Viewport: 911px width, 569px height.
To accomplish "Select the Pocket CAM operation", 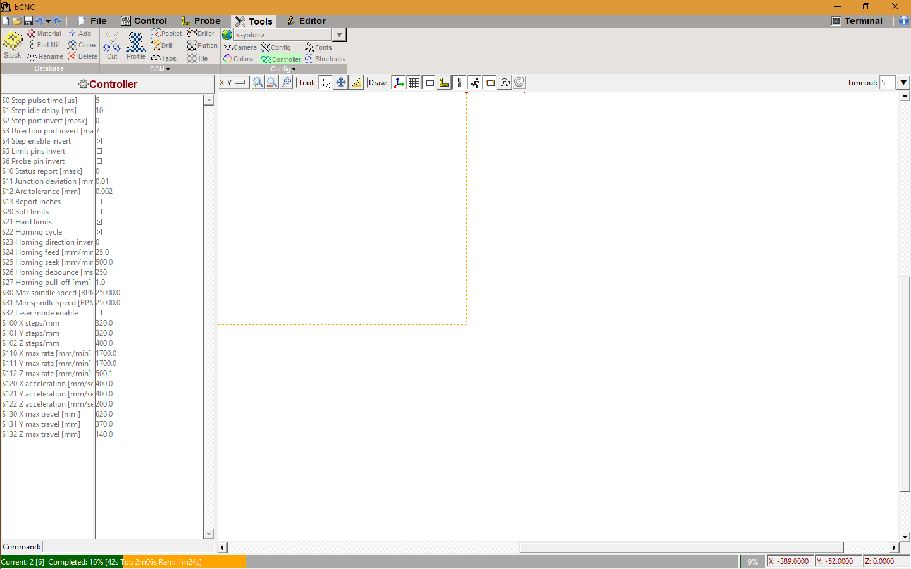I will 166,34.
